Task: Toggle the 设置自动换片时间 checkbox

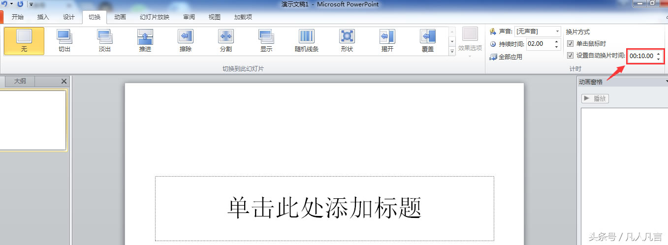Action: click(x=571, y=56)
